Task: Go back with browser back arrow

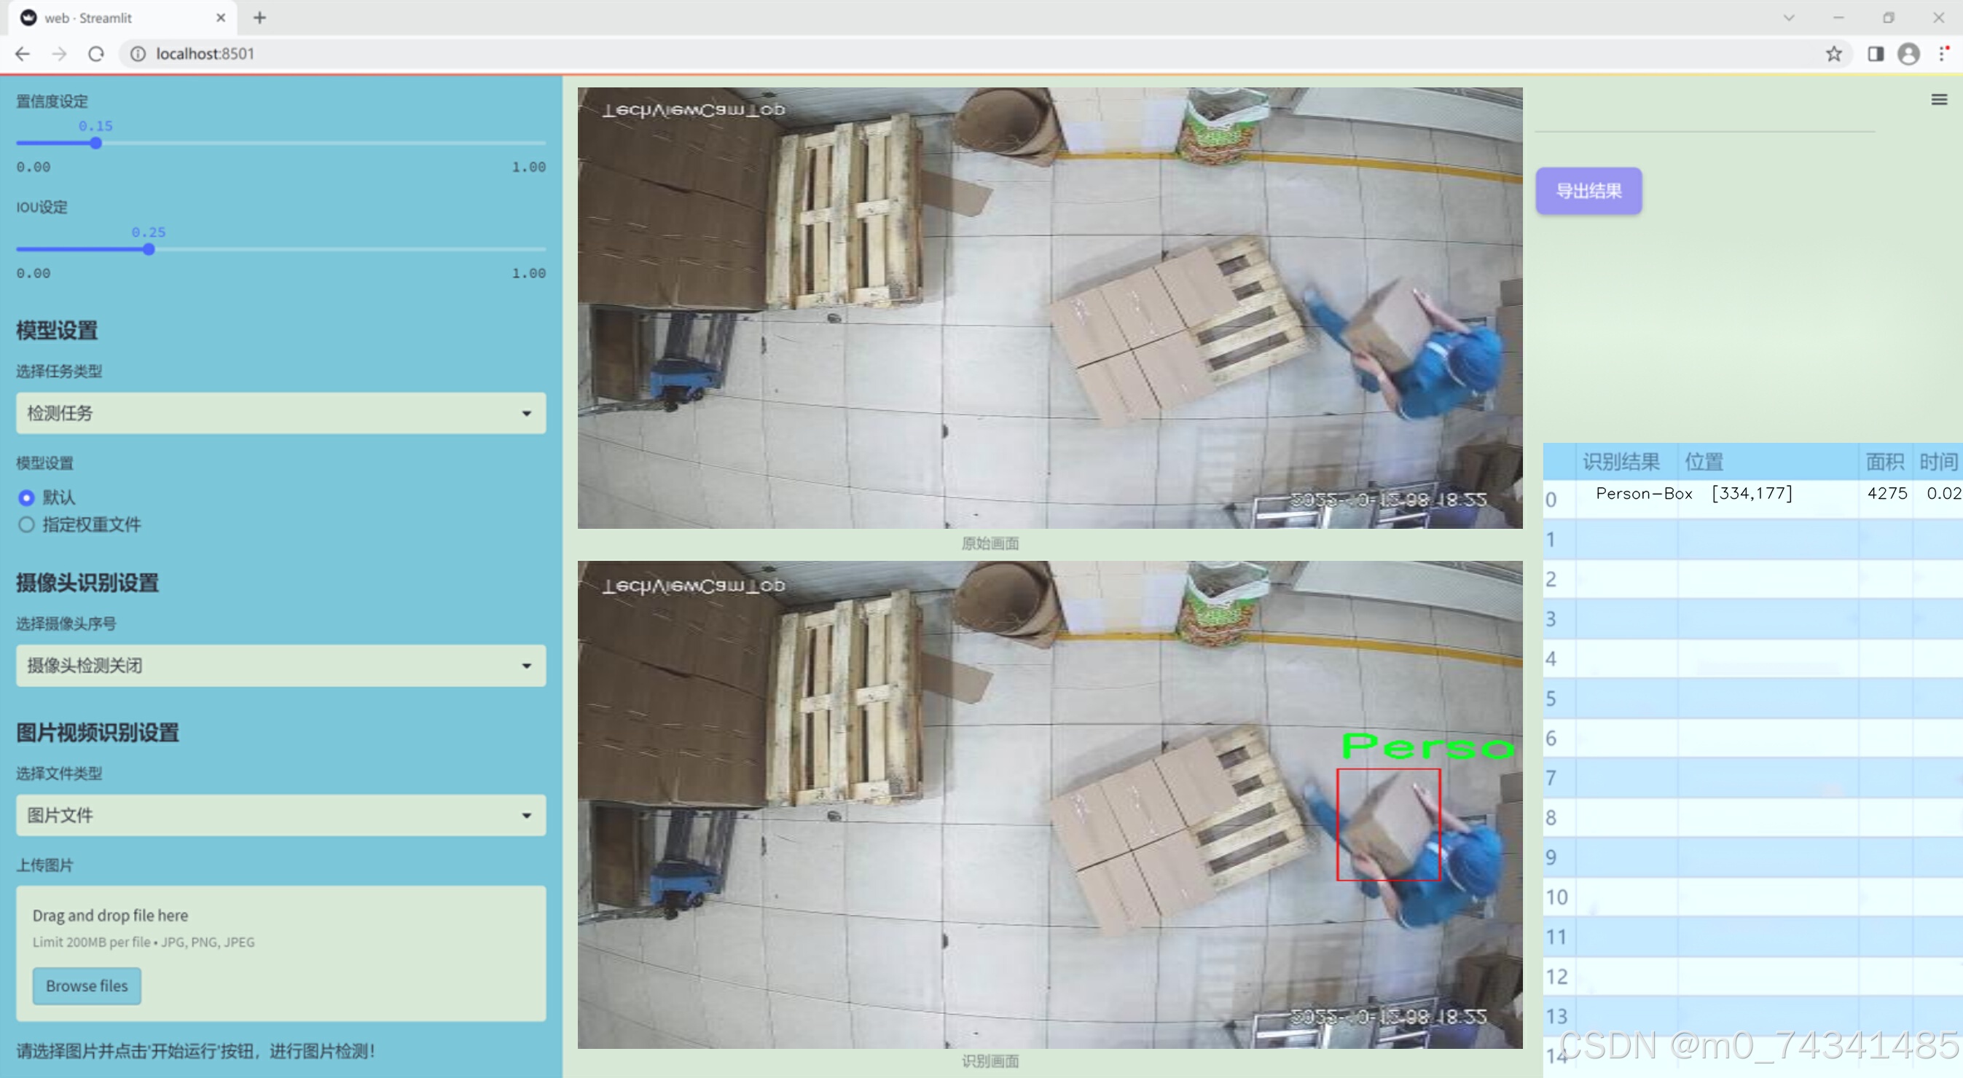Action: click(x=23, y=54)
